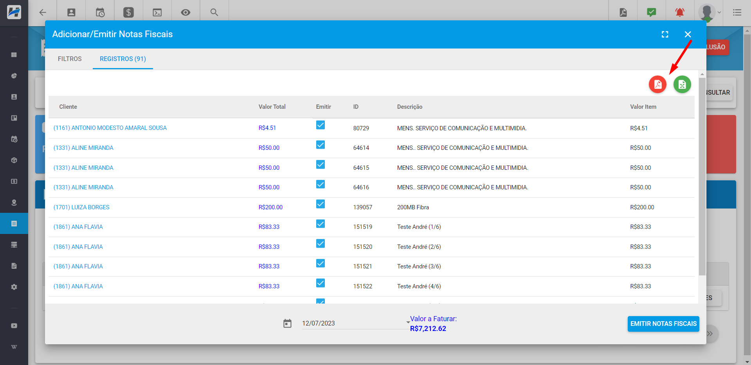Click the green chat check icon
751x365 pixels.
(652, 13)
